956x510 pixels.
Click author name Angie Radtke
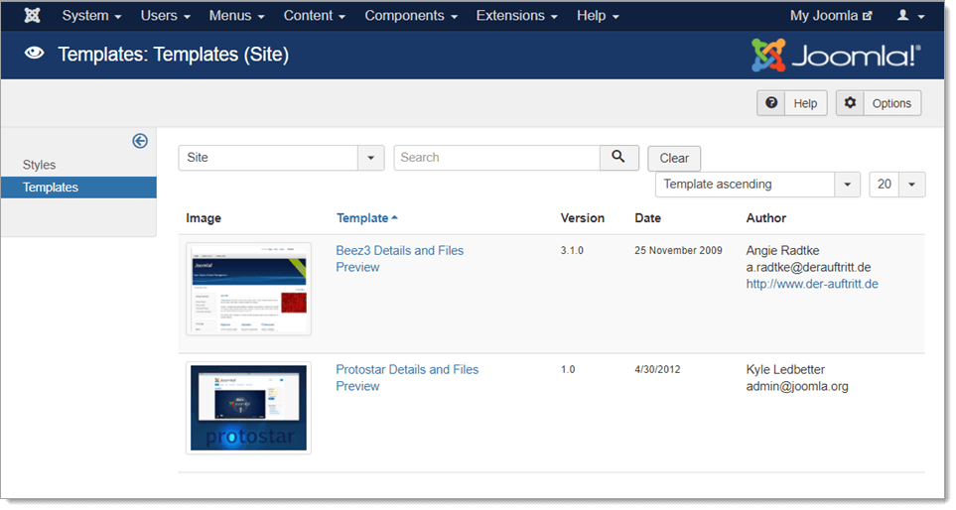click(783, 250)
